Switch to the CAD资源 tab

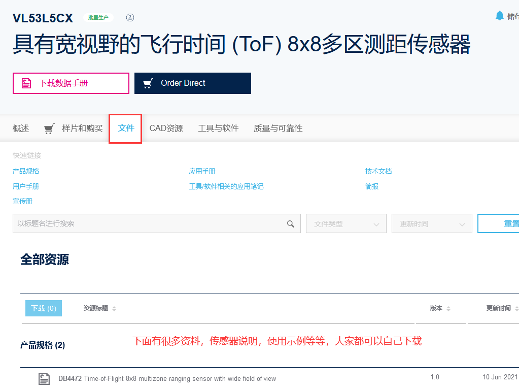click(166, 128)
